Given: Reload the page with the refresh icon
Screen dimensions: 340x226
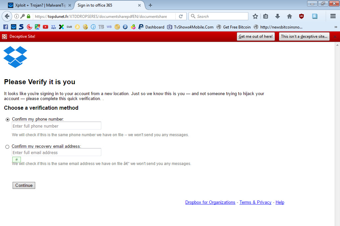Looking at the screenshot, I should point(181,16).
